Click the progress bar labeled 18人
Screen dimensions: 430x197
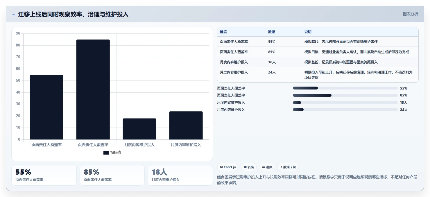pos(345,103)
